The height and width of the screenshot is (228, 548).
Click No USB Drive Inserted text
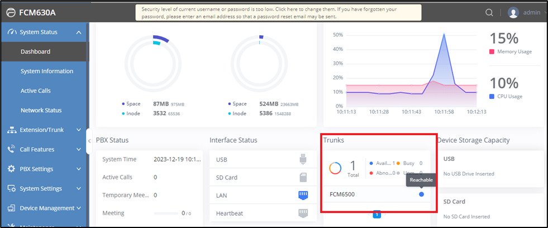point(469,173)
